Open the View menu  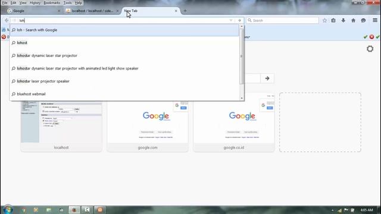click(x=23, y=3)
